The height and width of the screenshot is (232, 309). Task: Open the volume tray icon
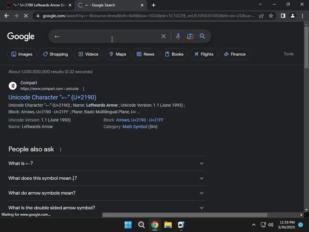tap(271, 225)
